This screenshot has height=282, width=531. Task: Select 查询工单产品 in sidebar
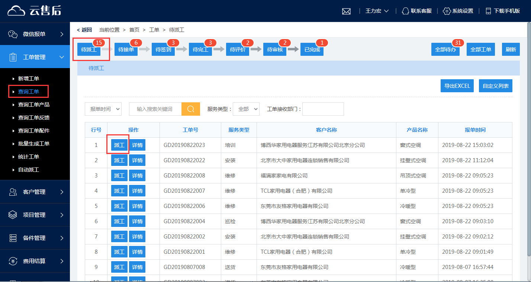[x=34, y=105]
